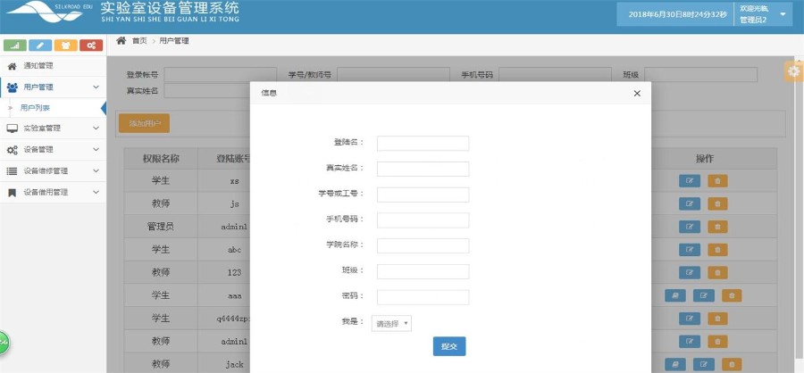Focus the 学号或工号 input field
This screenshot has width=804, height=373.
423,195
